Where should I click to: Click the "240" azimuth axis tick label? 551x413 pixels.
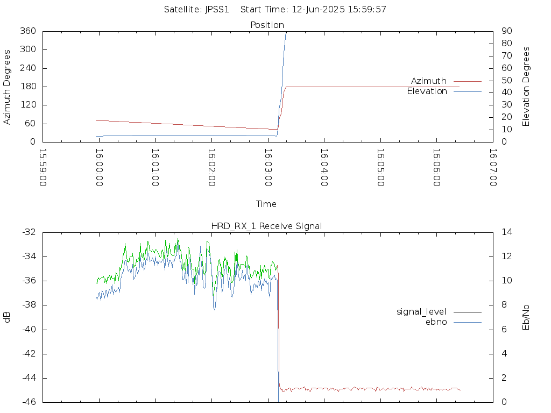(28, 68)
